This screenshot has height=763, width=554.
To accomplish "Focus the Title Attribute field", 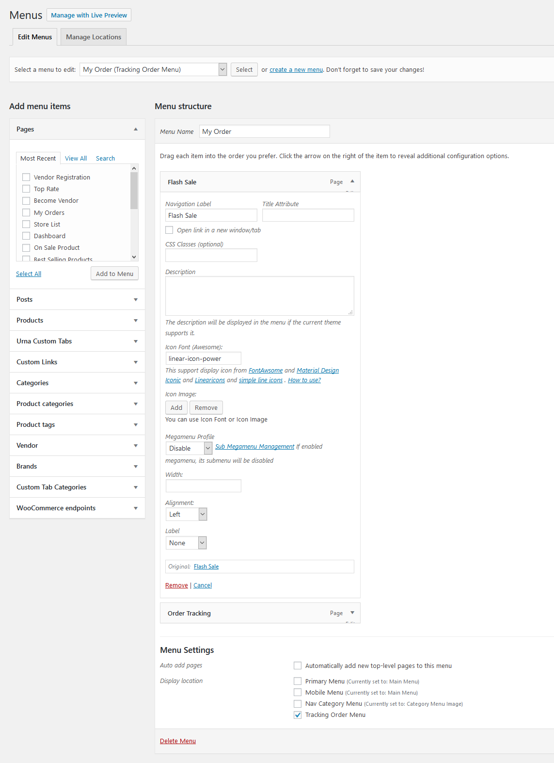I will click(308, 215).
